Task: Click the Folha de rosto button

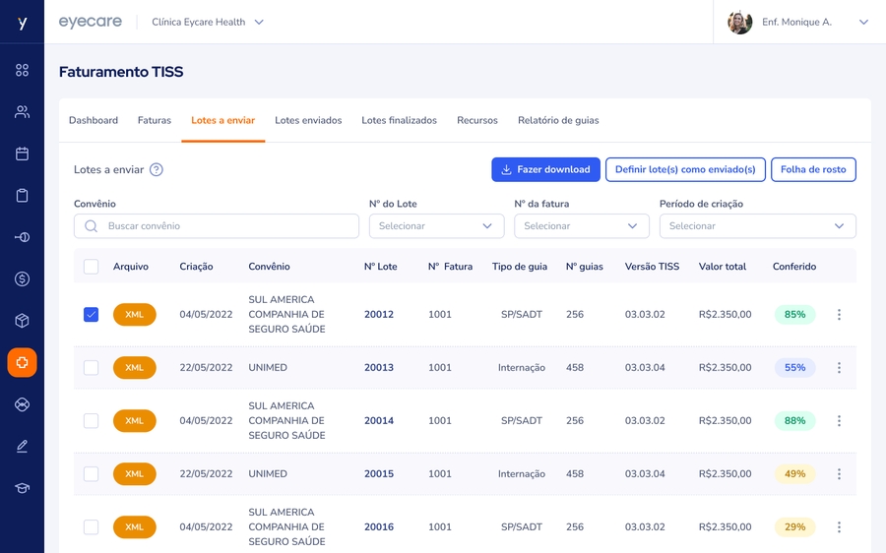Action: 812,169
